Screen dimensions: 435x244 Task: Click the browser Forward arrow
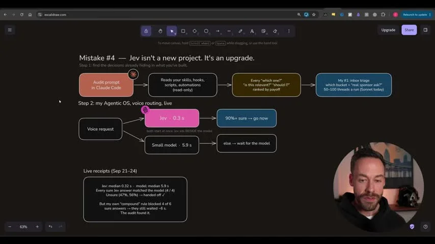[13, 15]
